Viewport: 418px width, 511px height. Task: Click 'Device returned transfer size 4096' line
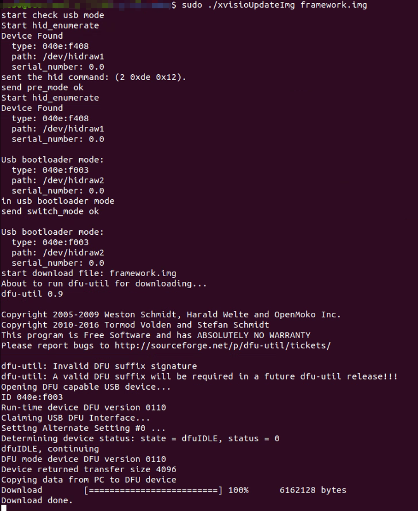click(x=88, y=469)
